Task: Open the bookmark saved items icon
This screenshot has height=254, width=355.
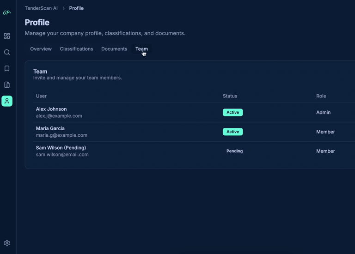Action: click(7, 68)
